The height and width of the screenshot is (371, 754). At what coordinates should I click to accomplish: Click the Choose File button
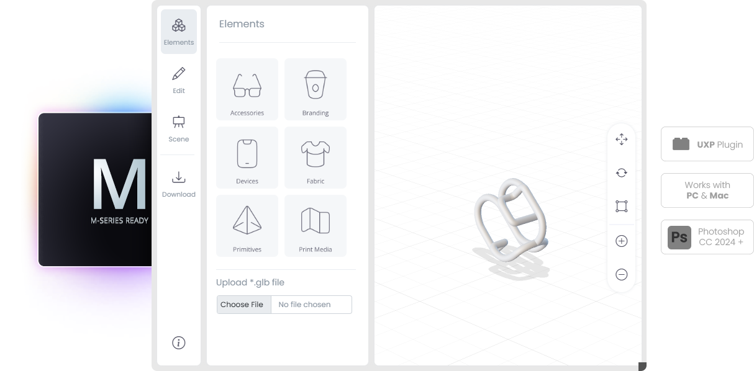242,305
